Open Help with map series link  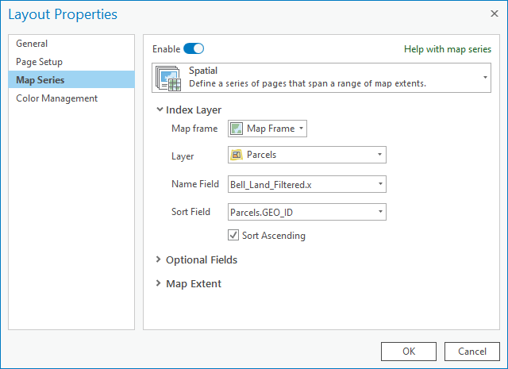coord(448,49)
